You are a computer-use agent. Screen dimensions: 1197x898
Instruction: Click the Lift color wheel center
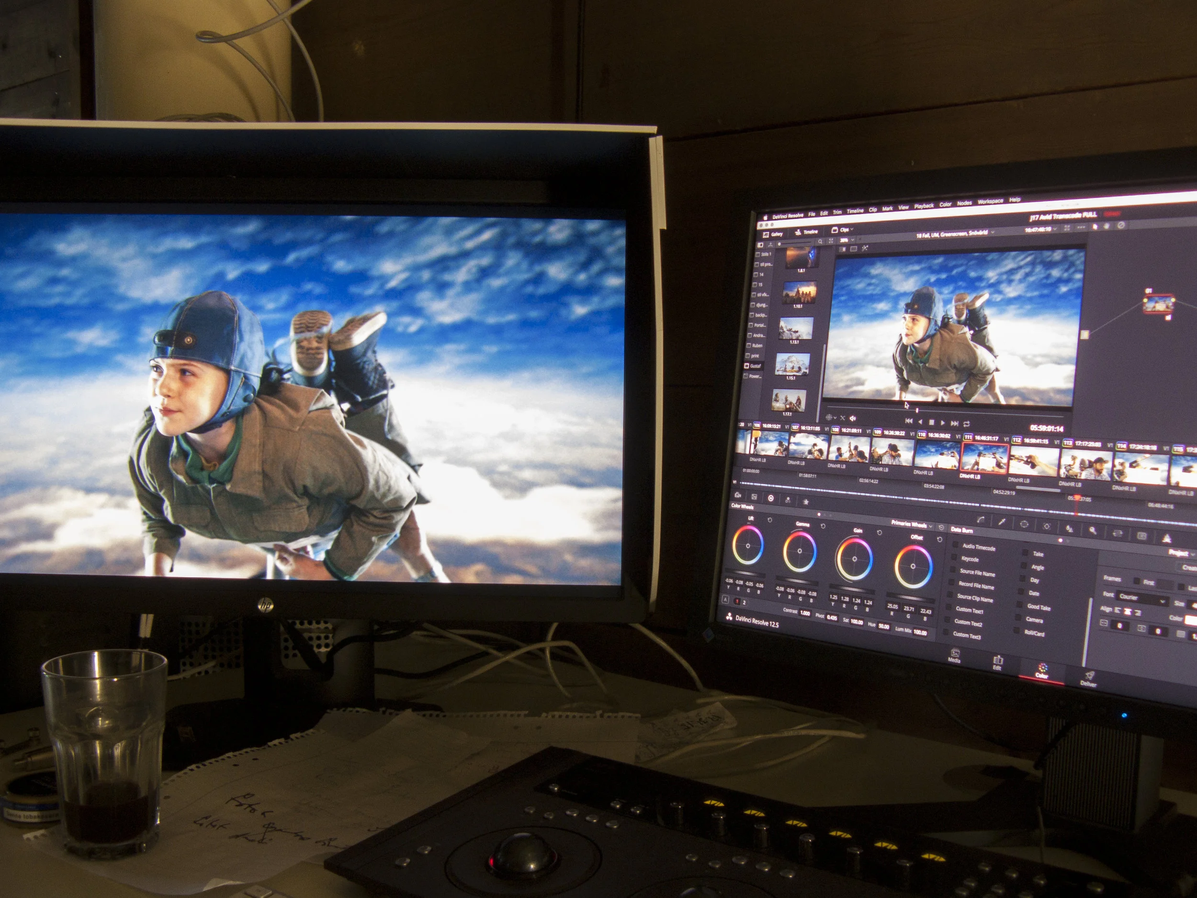coord(748,546)
